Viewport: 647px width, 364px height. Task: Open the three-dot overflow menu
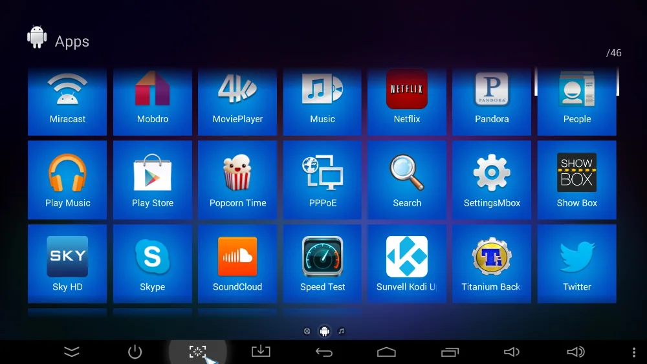pos(634,352)
